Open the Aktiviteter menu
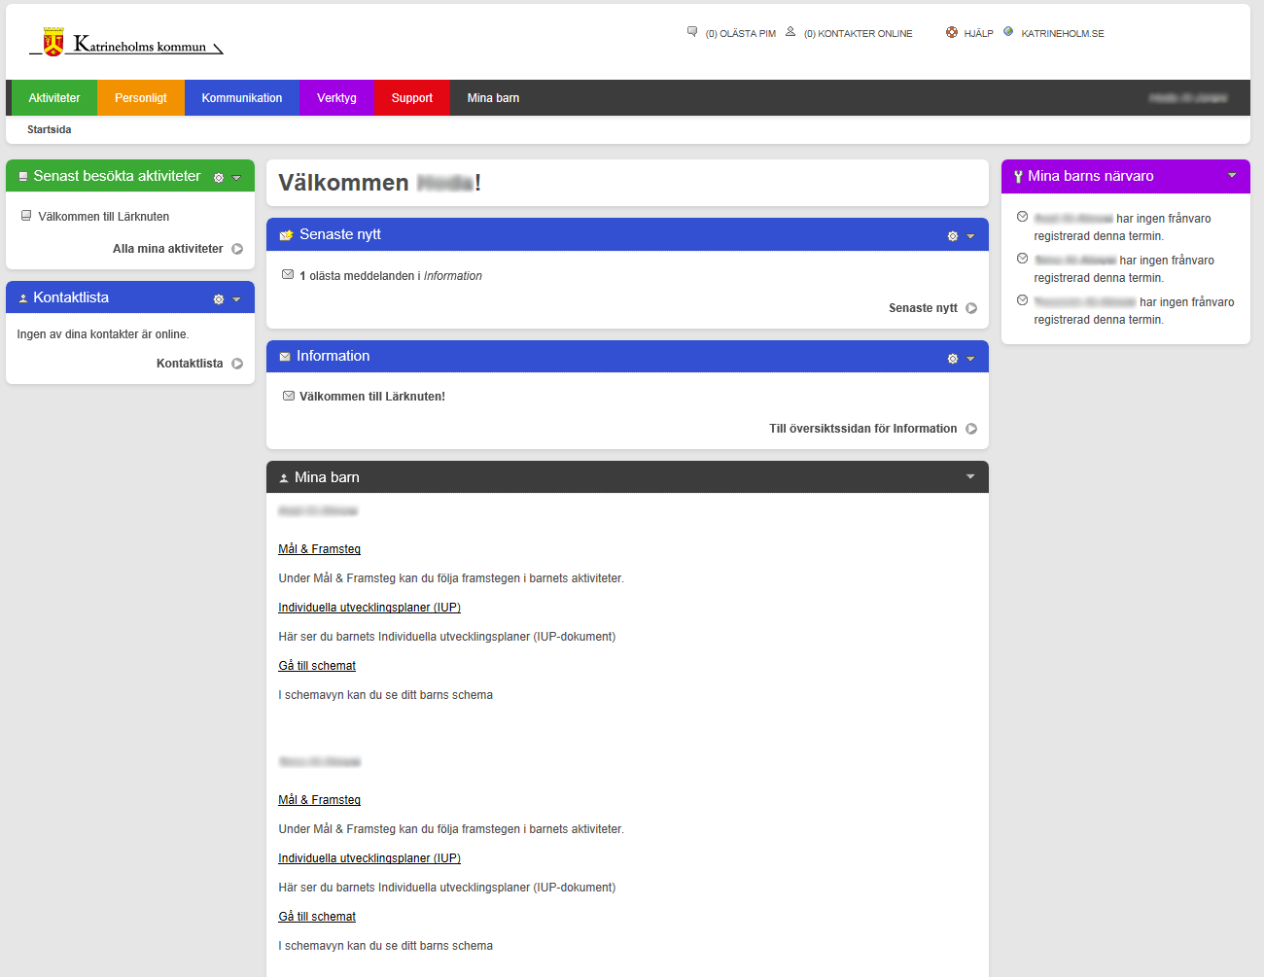 coord(54,98)
